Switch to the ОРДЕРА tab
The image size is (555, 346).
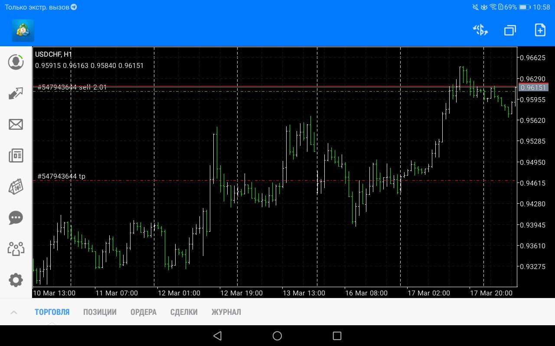coord(144,312)
